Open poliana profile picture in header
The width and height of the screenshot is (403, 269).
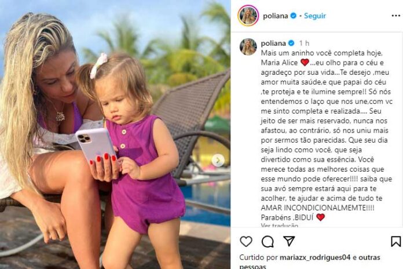point(248,16)
